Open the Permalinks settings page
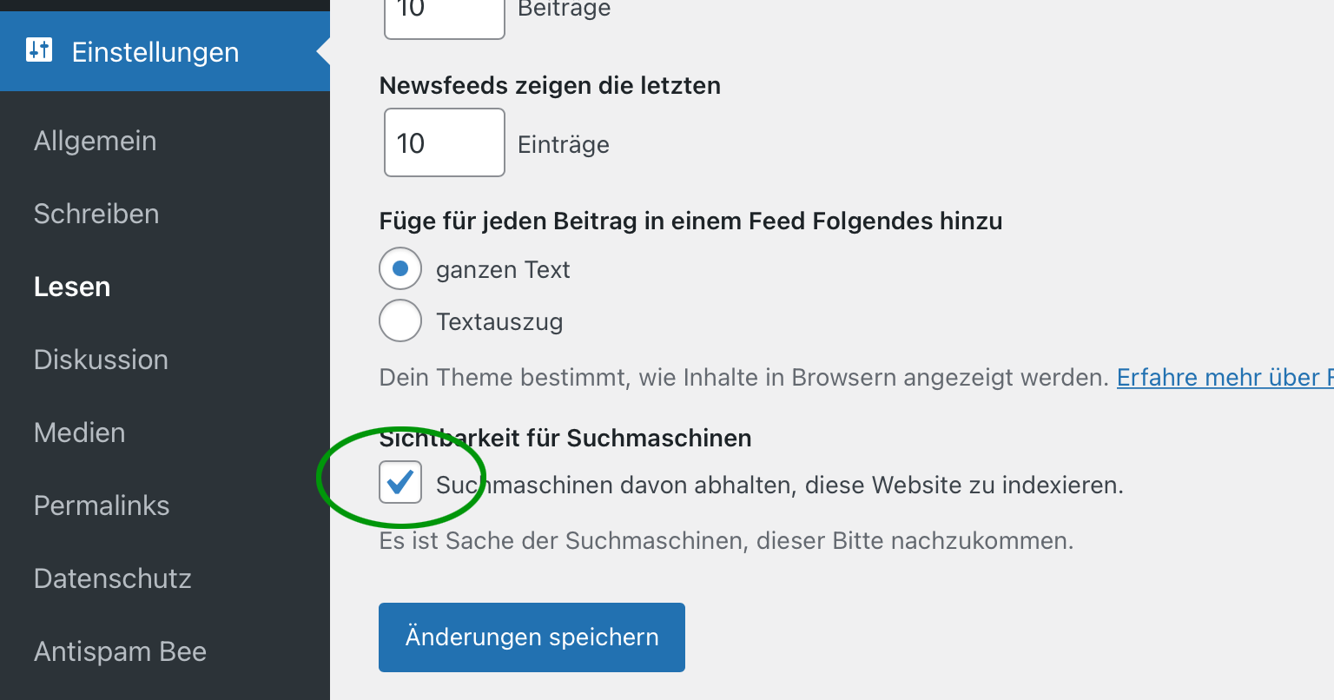Screen dimensions: 1334x700 pyautogui.click(x=102, y=505)
